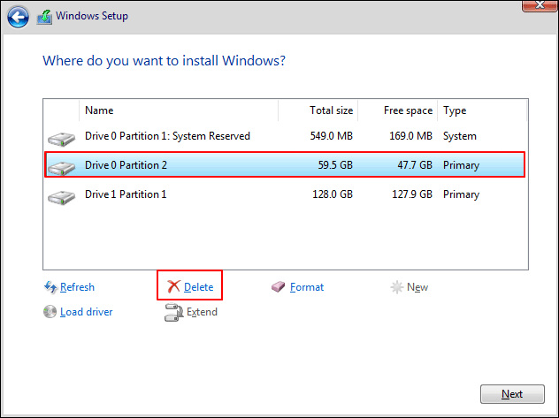Viewport: 559px width, 418px height.
Task: Click the red X Delete icon
Action: [x=173, y=287]
